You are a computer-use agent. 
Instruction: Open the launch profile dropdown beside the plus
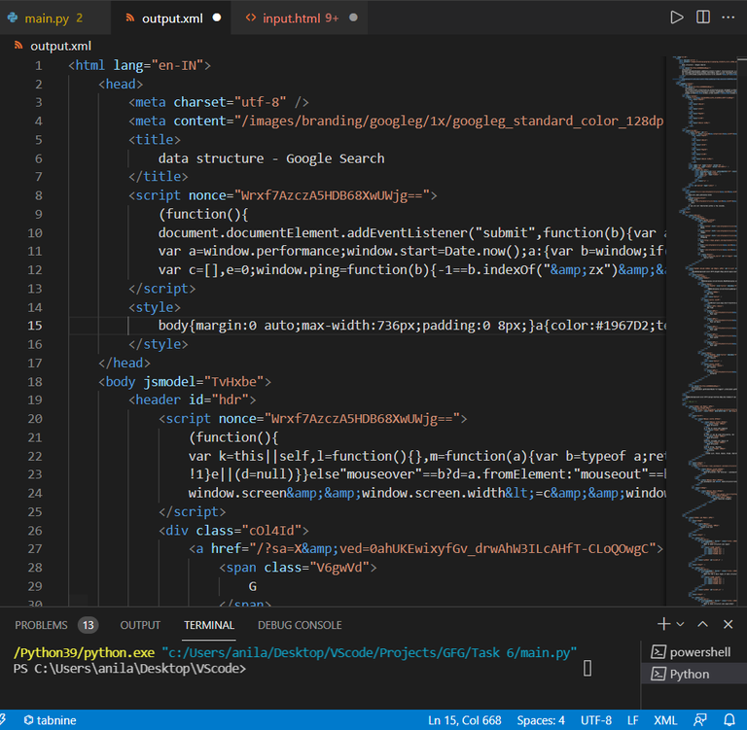680,624
